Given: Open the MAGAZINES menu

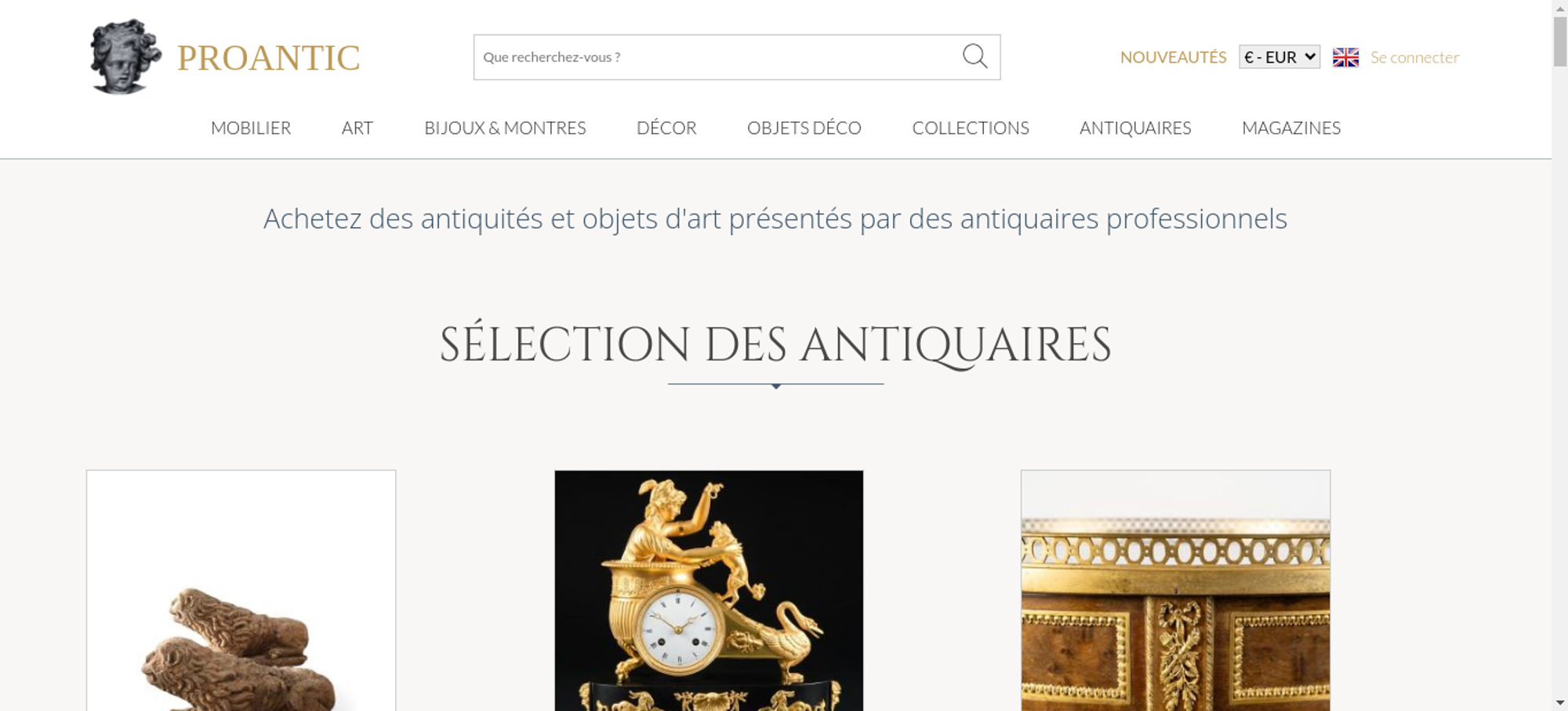Looking at the screenshot, I should [x=1291, y=128].
